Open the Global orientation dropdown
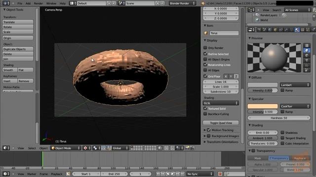Image resolution: width=316 pixels, height=177 pixels. pyautogui.click(x=120, y=148)
